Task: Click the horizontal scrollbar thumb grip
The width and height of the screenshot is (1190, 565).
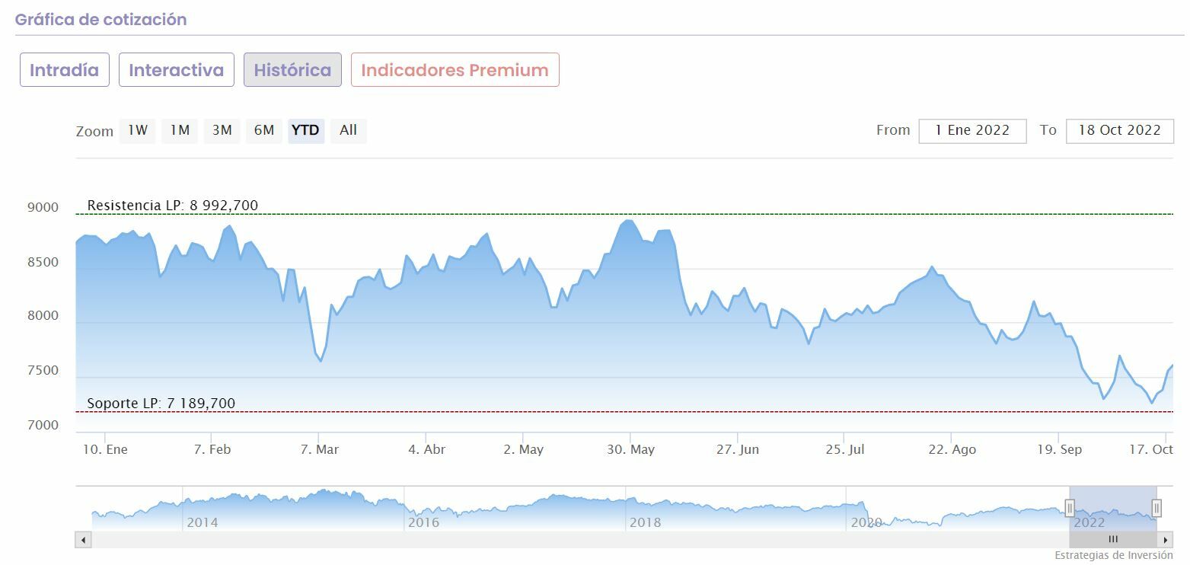Action: click(x=1113, y=540)
